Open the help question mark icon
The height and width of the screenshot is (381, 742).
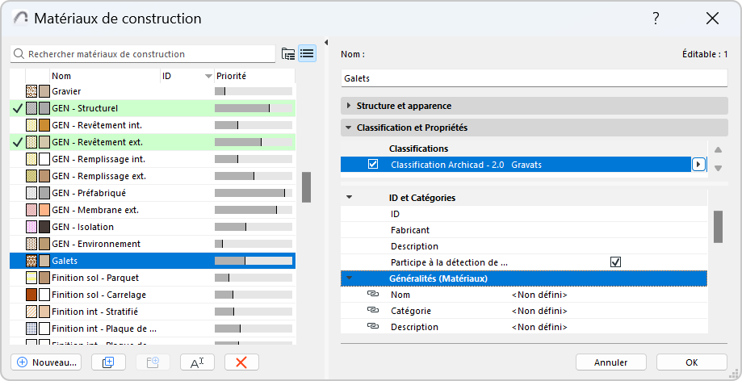coord(656,19)
